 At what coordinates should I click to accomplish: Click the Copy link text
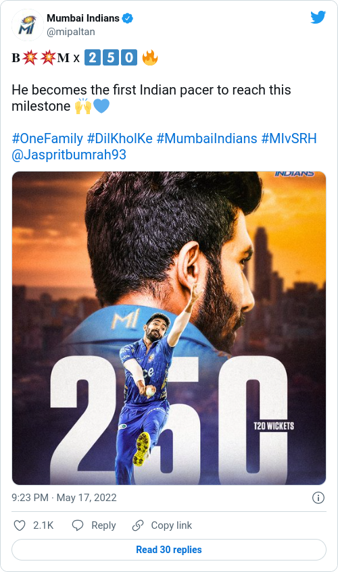[x=172, y=525]
